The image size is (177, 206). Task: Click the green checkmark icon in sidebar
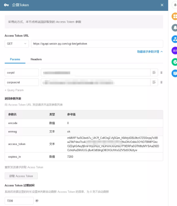(175, 62)
